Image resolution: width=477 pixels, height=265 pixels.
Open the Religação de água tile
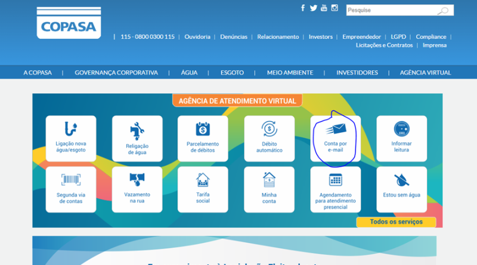pyautogui.click(x=137, y=138)
